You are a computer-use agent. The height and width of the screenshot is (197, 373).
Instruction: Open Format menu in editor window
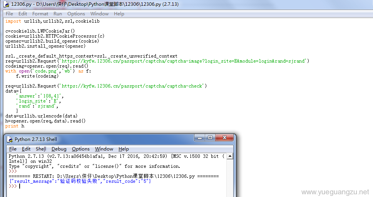tap(40, 14)
